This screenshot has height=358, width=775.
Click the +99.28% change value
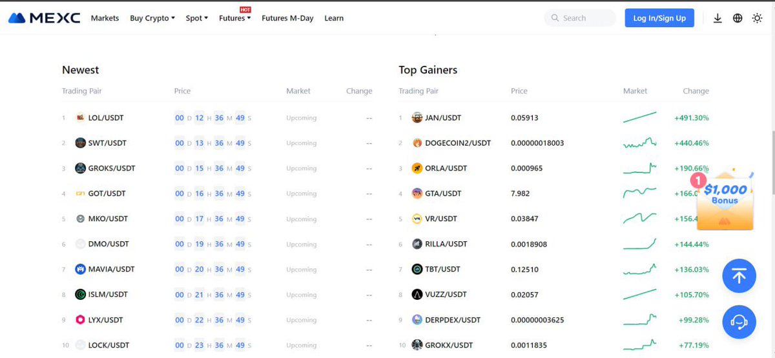point(694,320)
